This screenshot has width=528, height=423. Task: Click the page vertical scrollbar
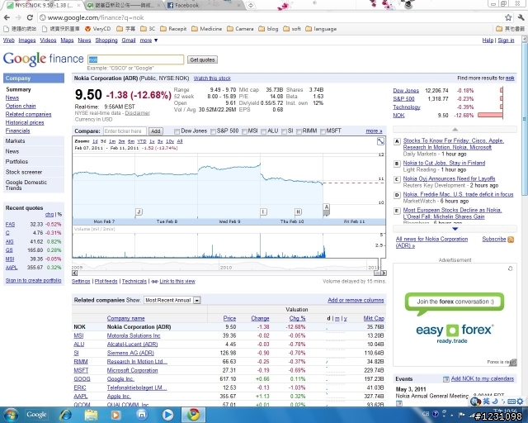point(525,119)
